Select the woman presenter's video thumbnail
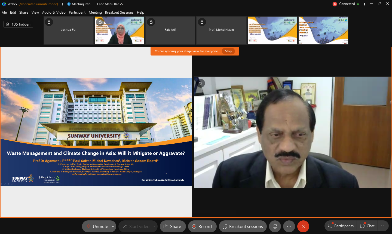The width and height of the screenshot is (392, 234). [120, 30]
